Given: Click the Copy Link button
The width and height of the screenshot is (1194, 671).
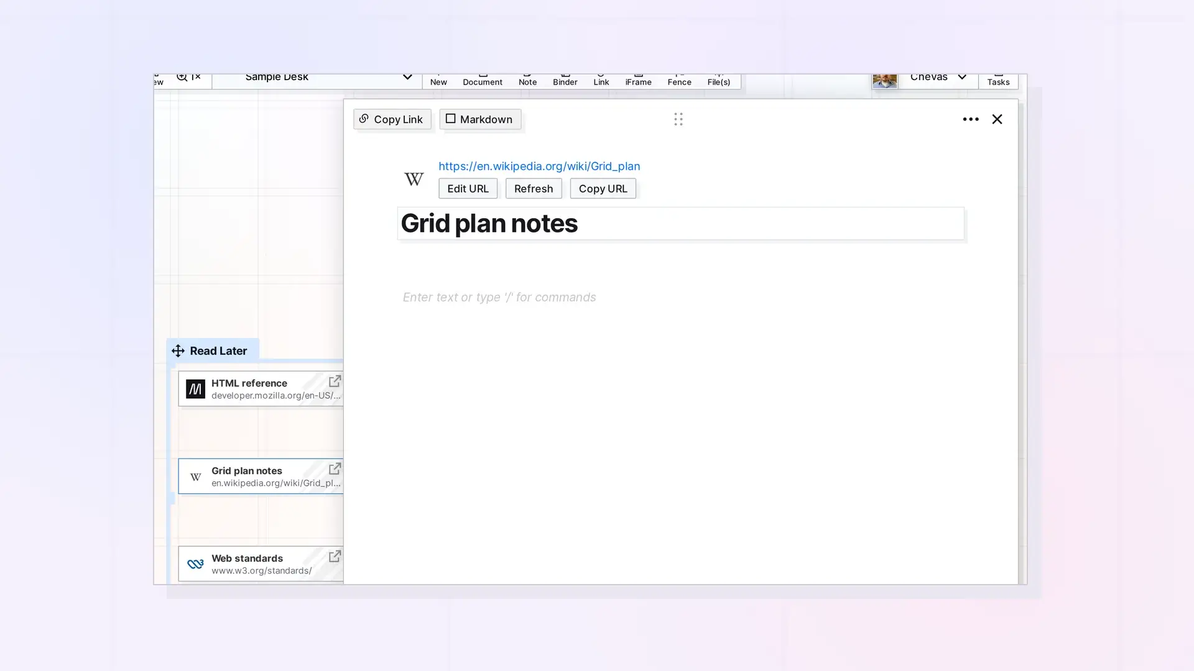Looking at the screenshot, I should [392, 119].
